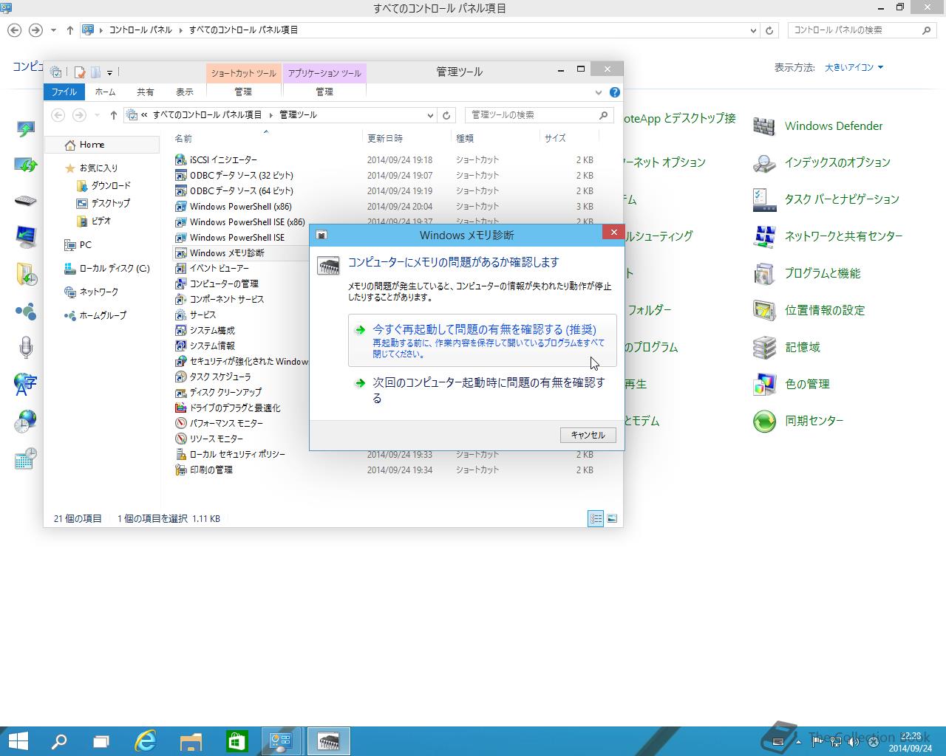This screenshot has height=756, width=946.
Task: Select the パフォーマンス モニター shortcut icon
Action: (x=180, y=423)
